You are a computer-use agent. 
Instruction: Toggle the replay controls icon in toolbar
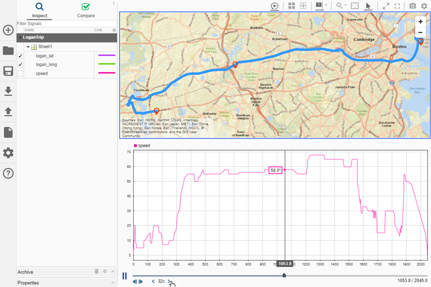274,6
